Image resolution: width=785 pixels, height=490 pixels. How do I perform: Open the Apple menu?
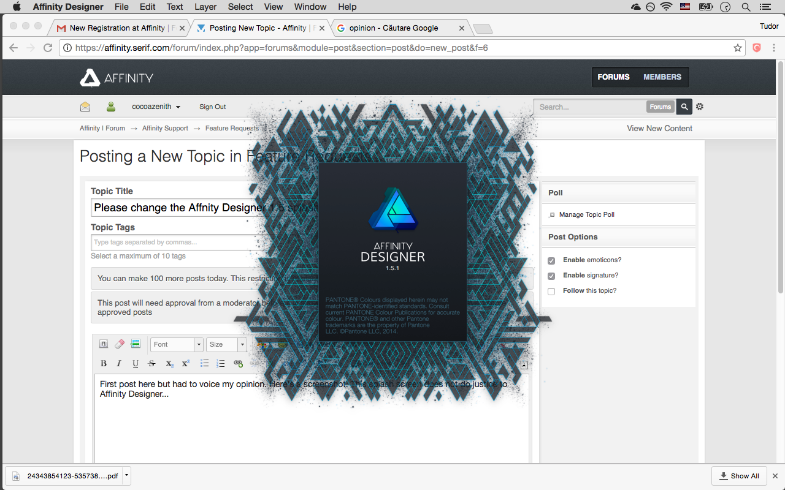pyautogui.click(x=17, y=7)
